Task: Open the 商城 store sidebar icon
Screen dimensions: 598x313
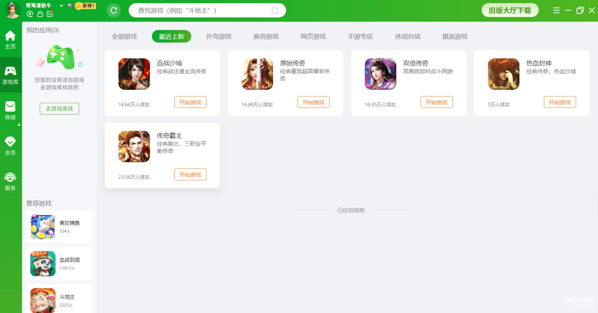Action: pyautogui.click(x=10, y=111)
